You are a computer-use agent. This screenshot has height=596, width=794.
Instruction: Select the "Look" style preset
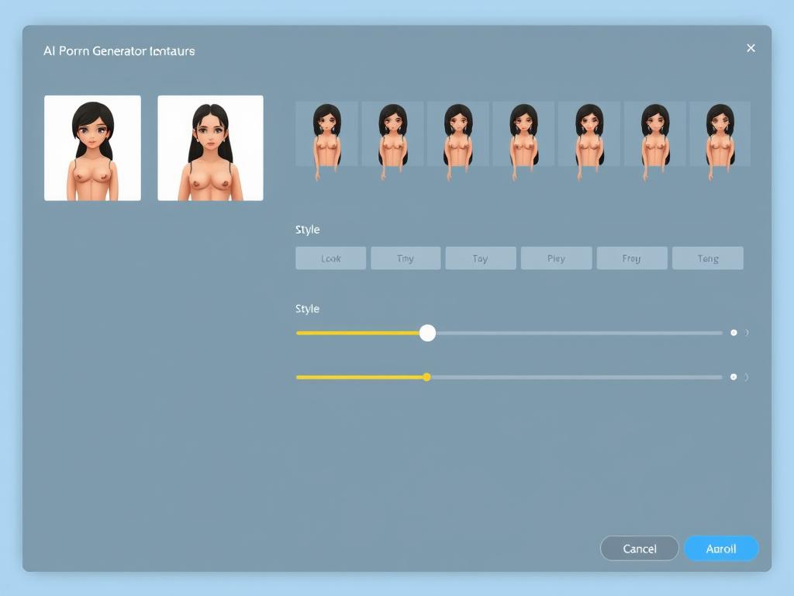[330, 258]
